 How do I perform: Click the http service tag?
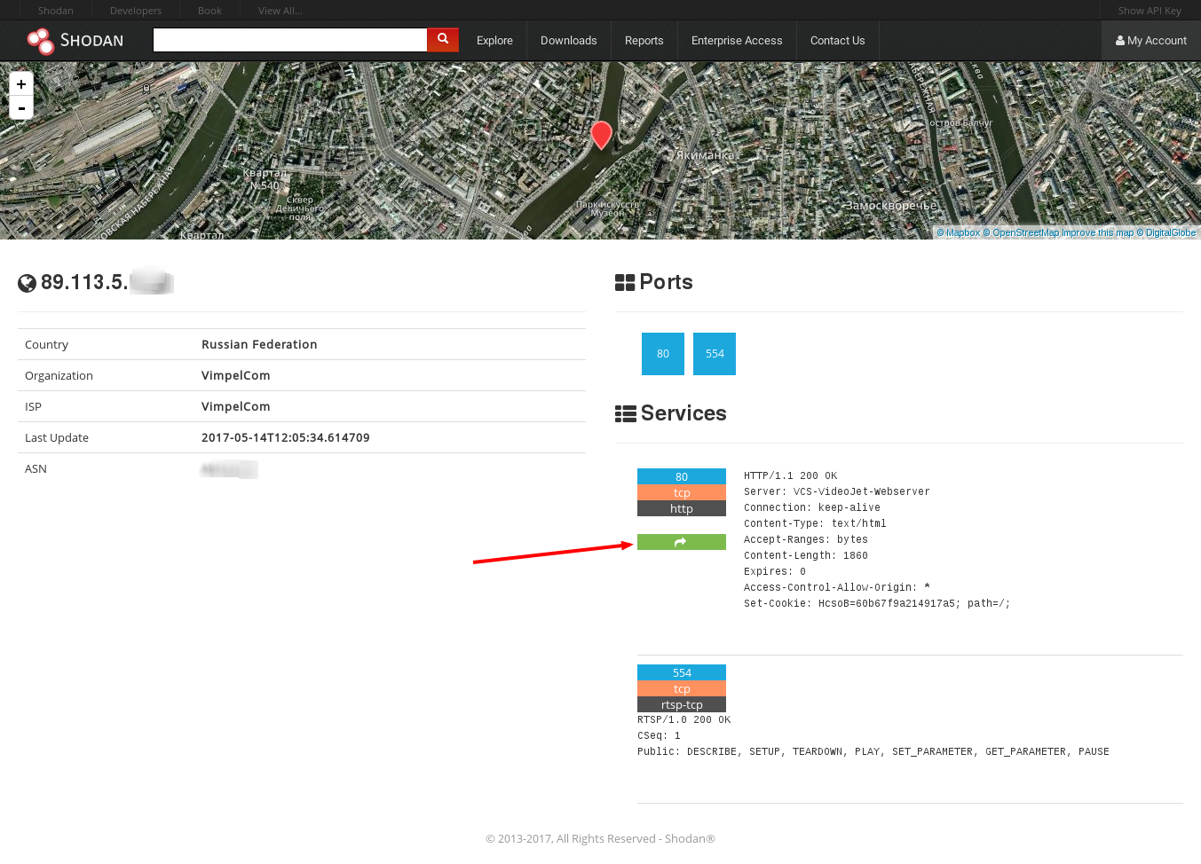coord(682,508)
